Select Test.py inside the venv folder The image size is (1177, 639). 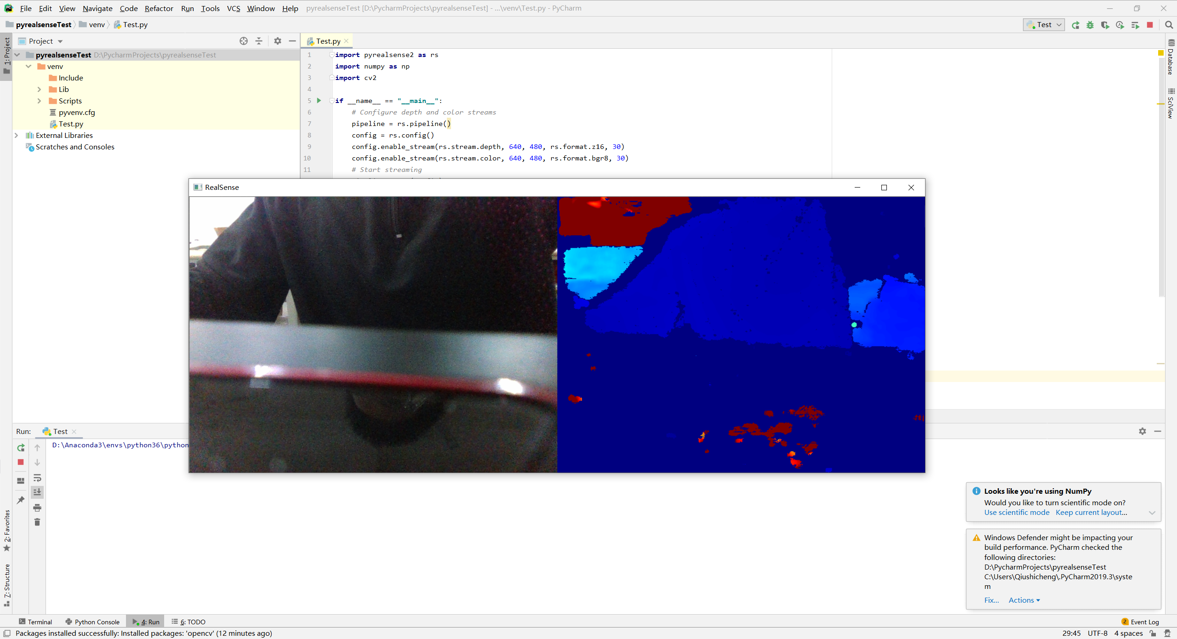coord(71,124)
